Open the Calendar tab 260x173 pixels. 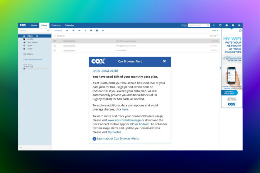69,25
